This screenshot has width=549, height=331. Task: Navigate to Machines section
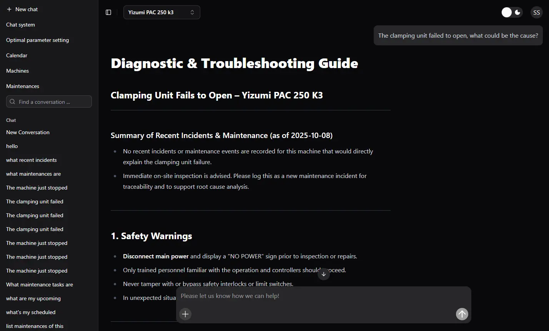click(x=17, y=71)
